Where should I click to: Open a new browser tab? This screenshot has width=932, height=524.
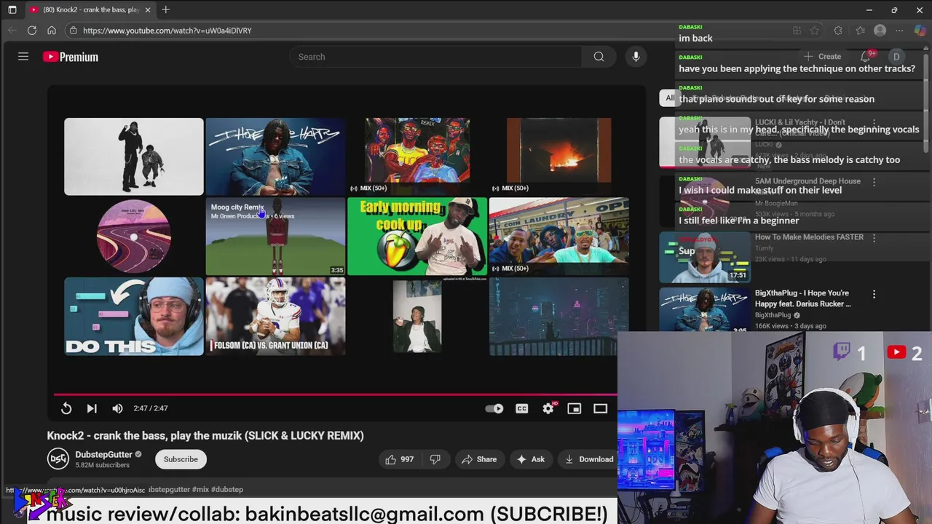coord(166,9)
